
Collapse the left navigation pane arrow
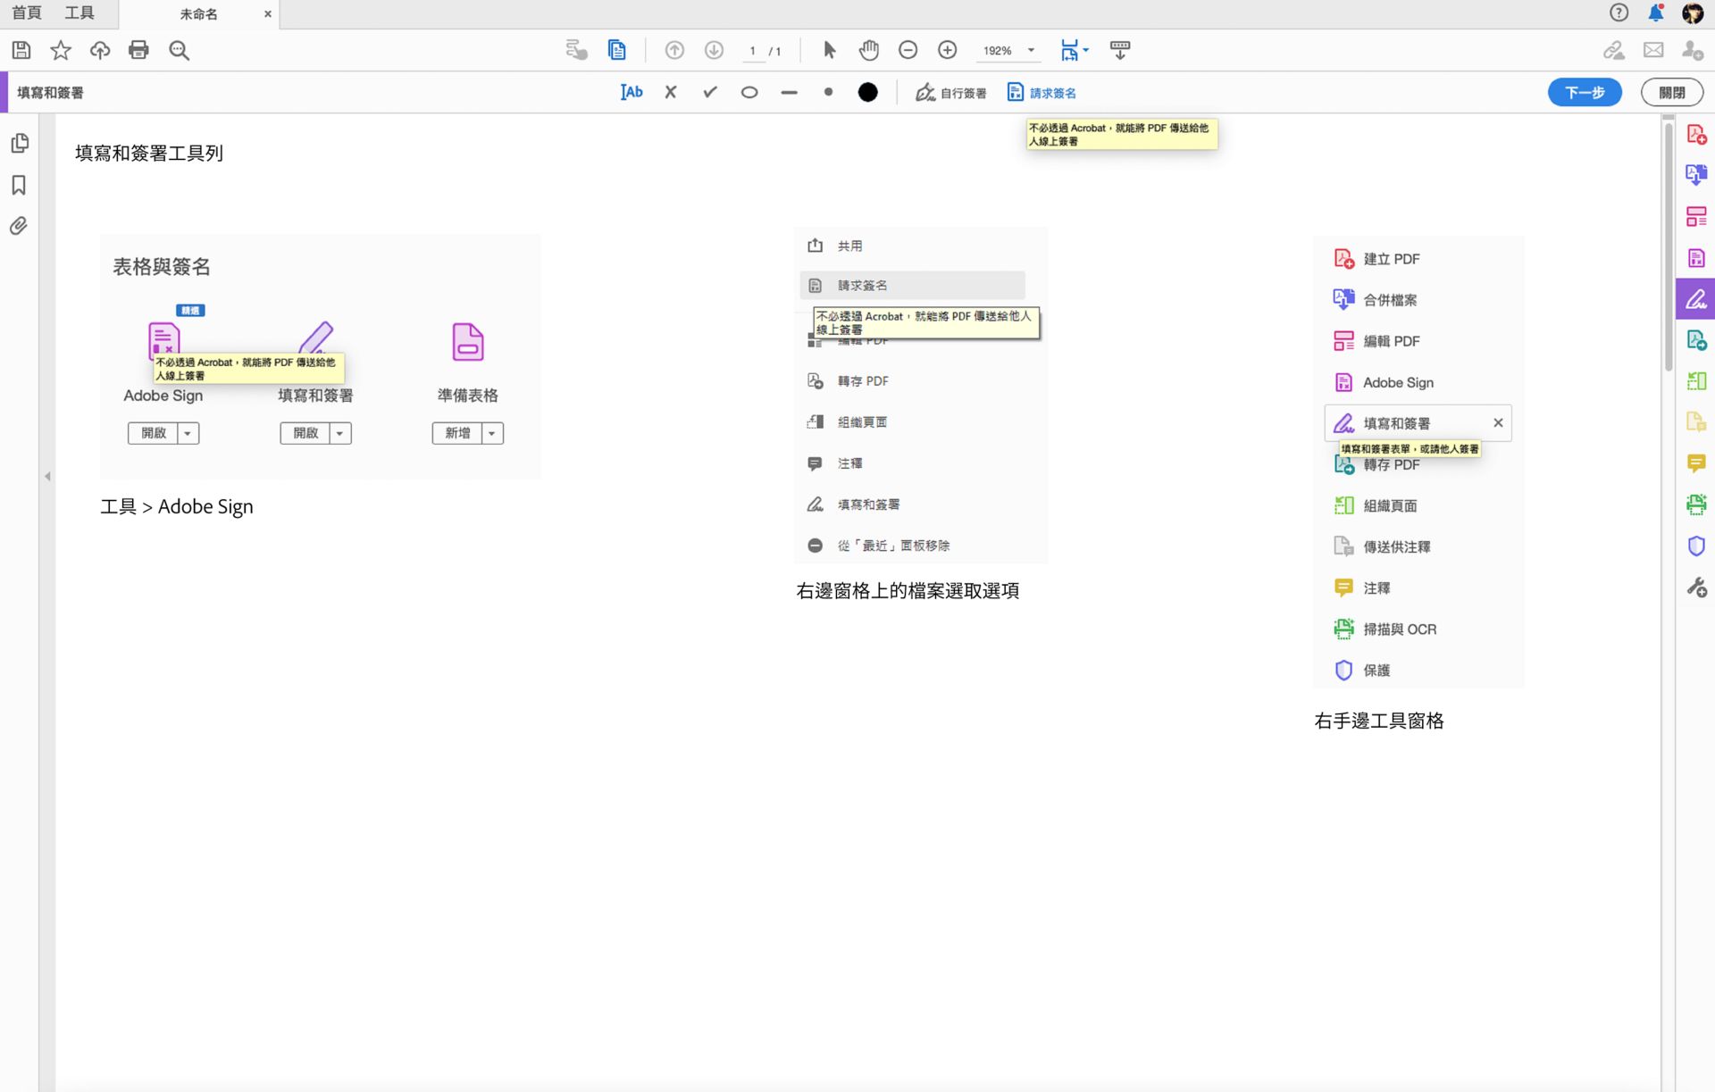coord(47,477)
